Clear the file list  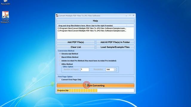76,47
